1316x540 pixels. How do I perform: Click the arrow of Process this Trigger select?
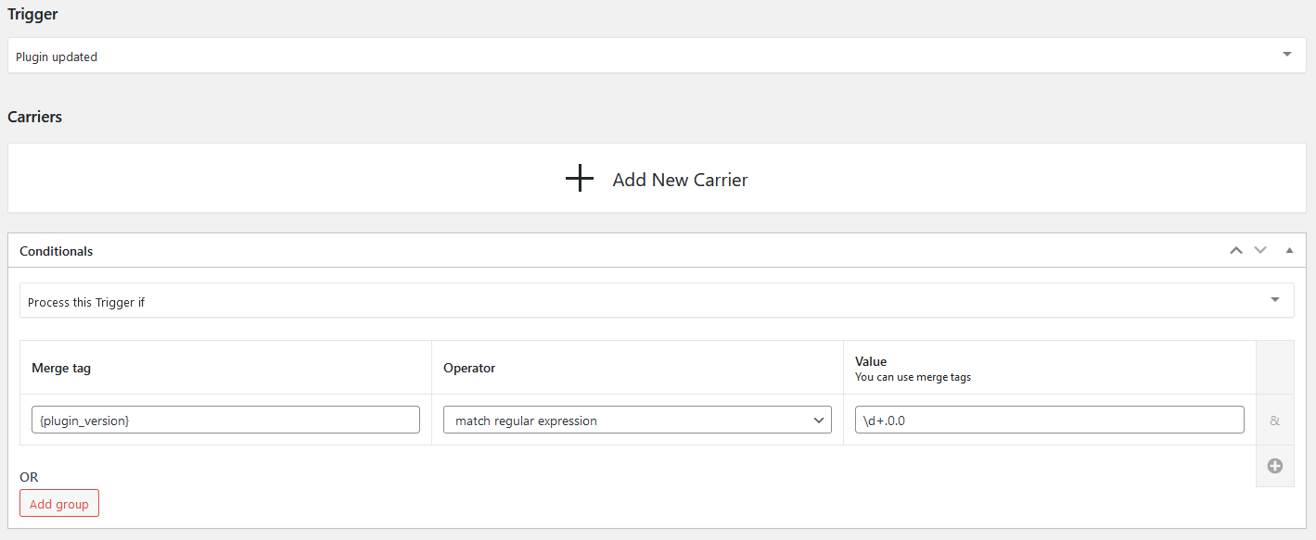tap(1275, 300)
